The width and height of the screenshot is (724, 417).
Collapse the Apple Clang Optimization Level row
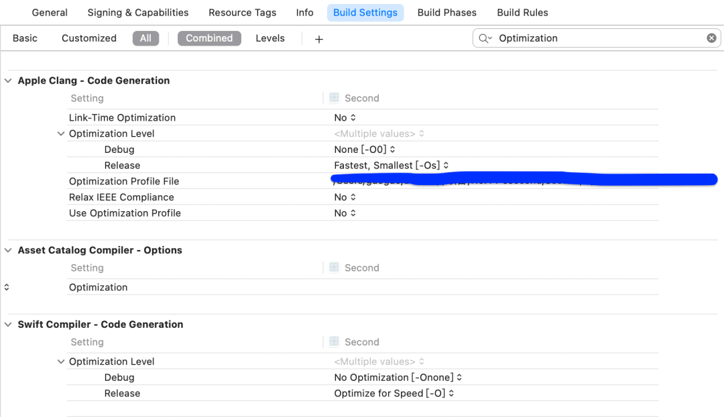coord(61,133)
